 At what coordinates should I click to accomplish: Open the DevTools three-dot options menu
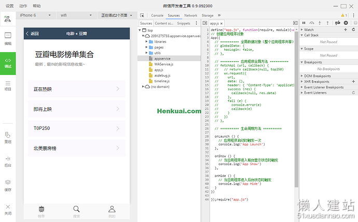(x=354, y=15)
